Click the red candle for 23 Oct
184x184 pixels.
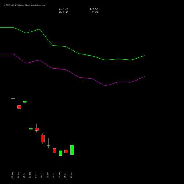pyautogui.click(x=54, y=151)
